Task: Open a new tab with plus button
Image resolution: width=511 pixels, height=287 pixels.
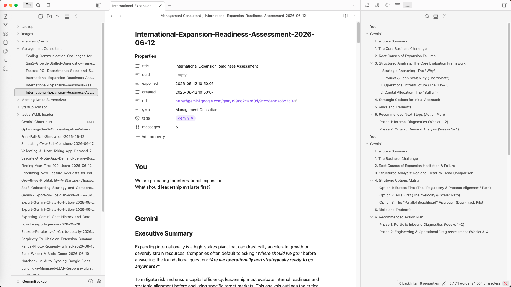Action: [x=170, y=5]
